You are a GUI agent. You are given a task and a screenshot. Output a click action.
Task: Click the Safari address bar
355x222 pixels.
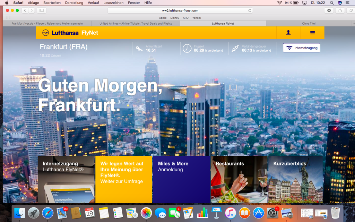click(x=180, y=10)
